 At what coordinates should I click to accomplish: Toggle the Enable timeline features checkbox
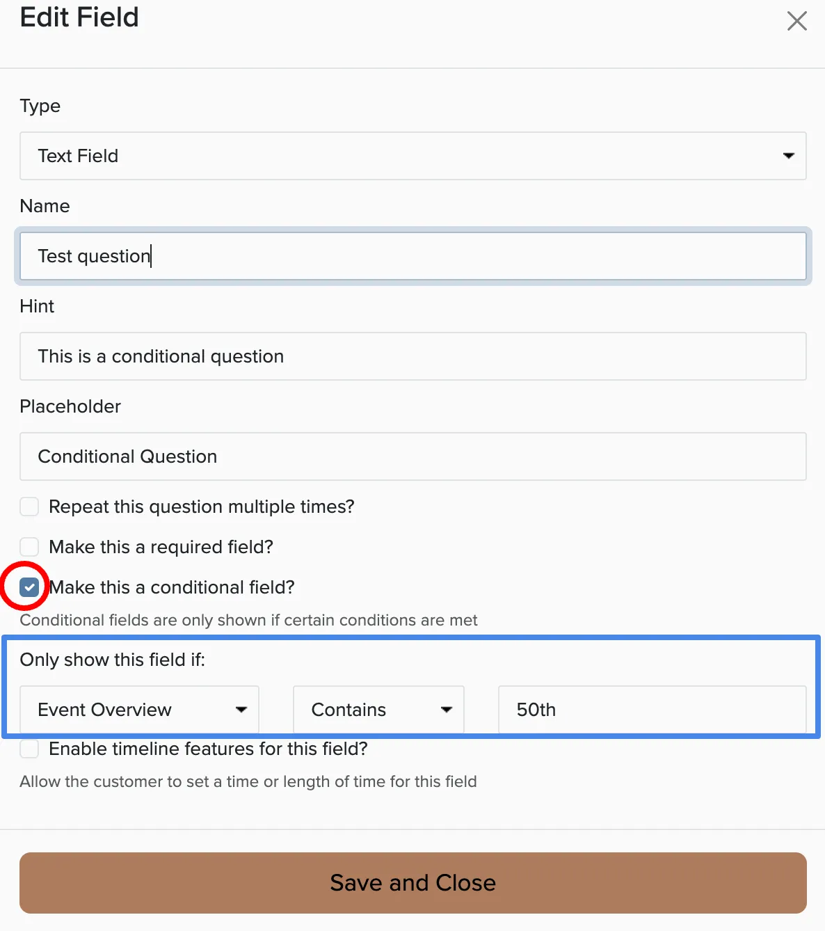click(29, 749)
